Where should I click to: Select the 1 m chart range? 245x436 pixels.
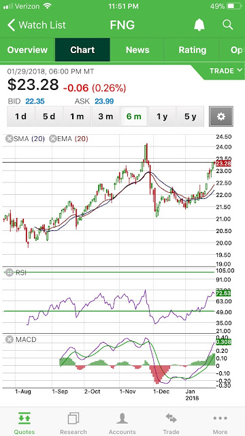(x=77, y=116)
